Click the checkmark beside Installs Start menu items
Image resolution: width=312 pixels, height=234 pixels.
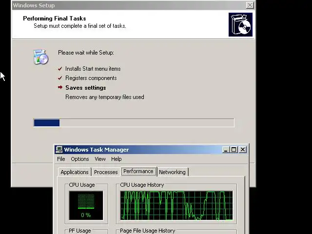[x=60, y=69]
